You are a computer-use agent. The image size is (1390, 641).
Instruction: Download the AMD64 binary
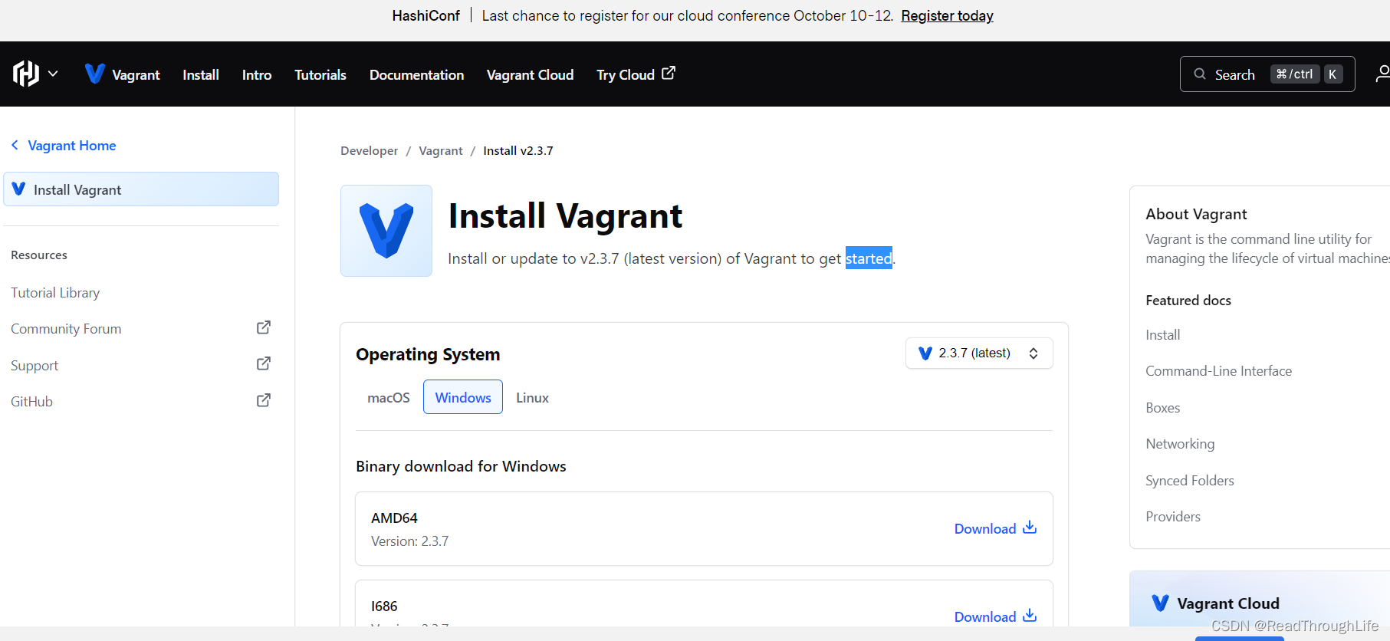[x=995, y=528]
